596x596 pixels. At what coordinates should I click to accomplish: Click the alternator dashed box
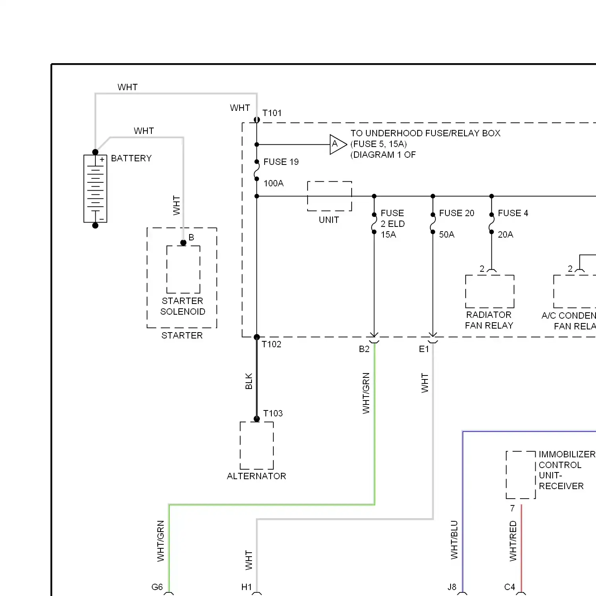pyautogui.click(x=257, y=445)
